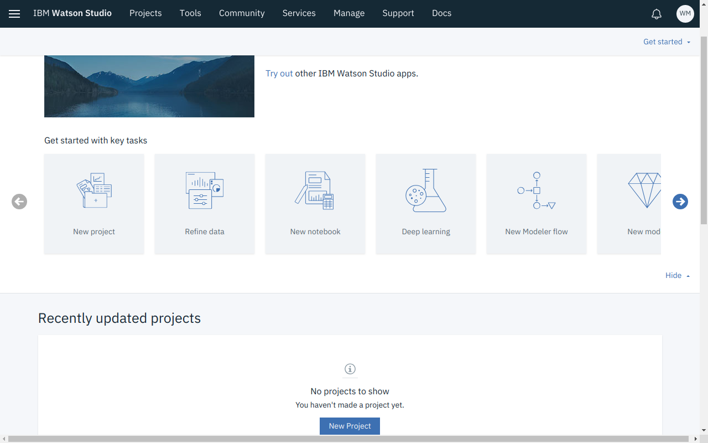Select the Deep learning card label
This screenshot has width=708, height=443.
click(x=426, y=231)
